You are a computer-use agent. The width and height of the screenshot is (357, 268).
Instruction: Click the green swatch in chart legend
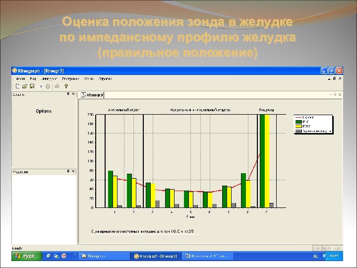click(x=298, y=122)
